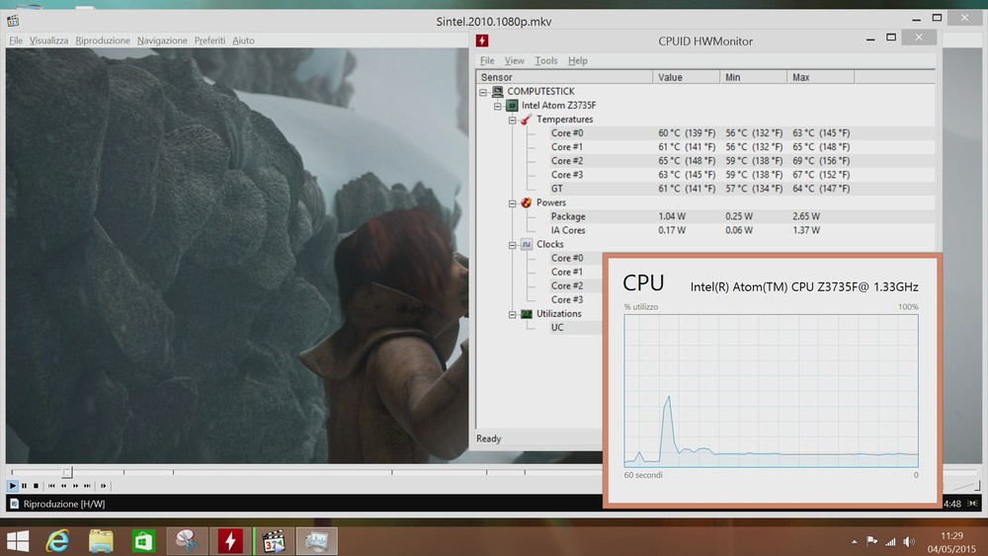This screenshot has width=988, height=556.
Task: Skip to the next file or chapter
Action: [x=88, y=486]
